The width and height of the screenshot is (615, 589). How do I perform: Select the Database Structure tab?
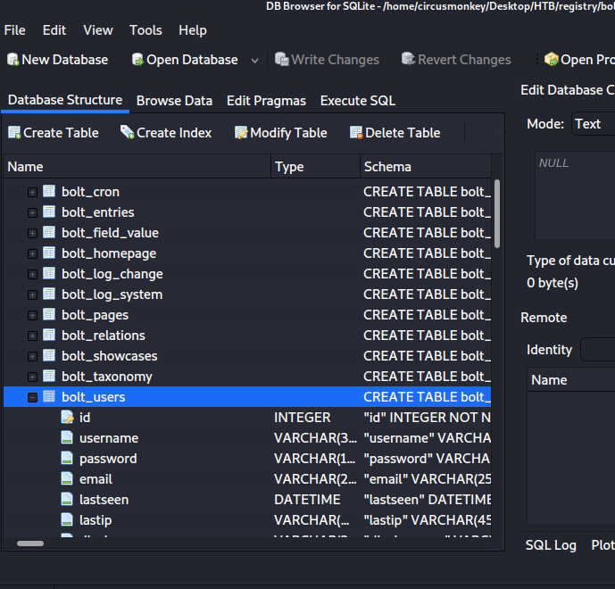point(65,100)
